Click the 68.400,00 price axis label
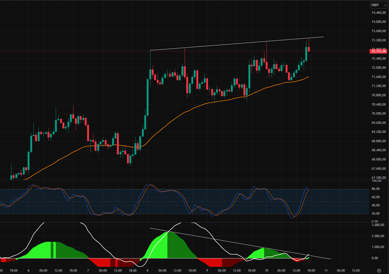 (379, 150)
